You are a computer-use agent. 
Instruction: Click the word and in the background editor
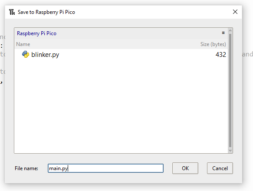[x=247, y=54]
